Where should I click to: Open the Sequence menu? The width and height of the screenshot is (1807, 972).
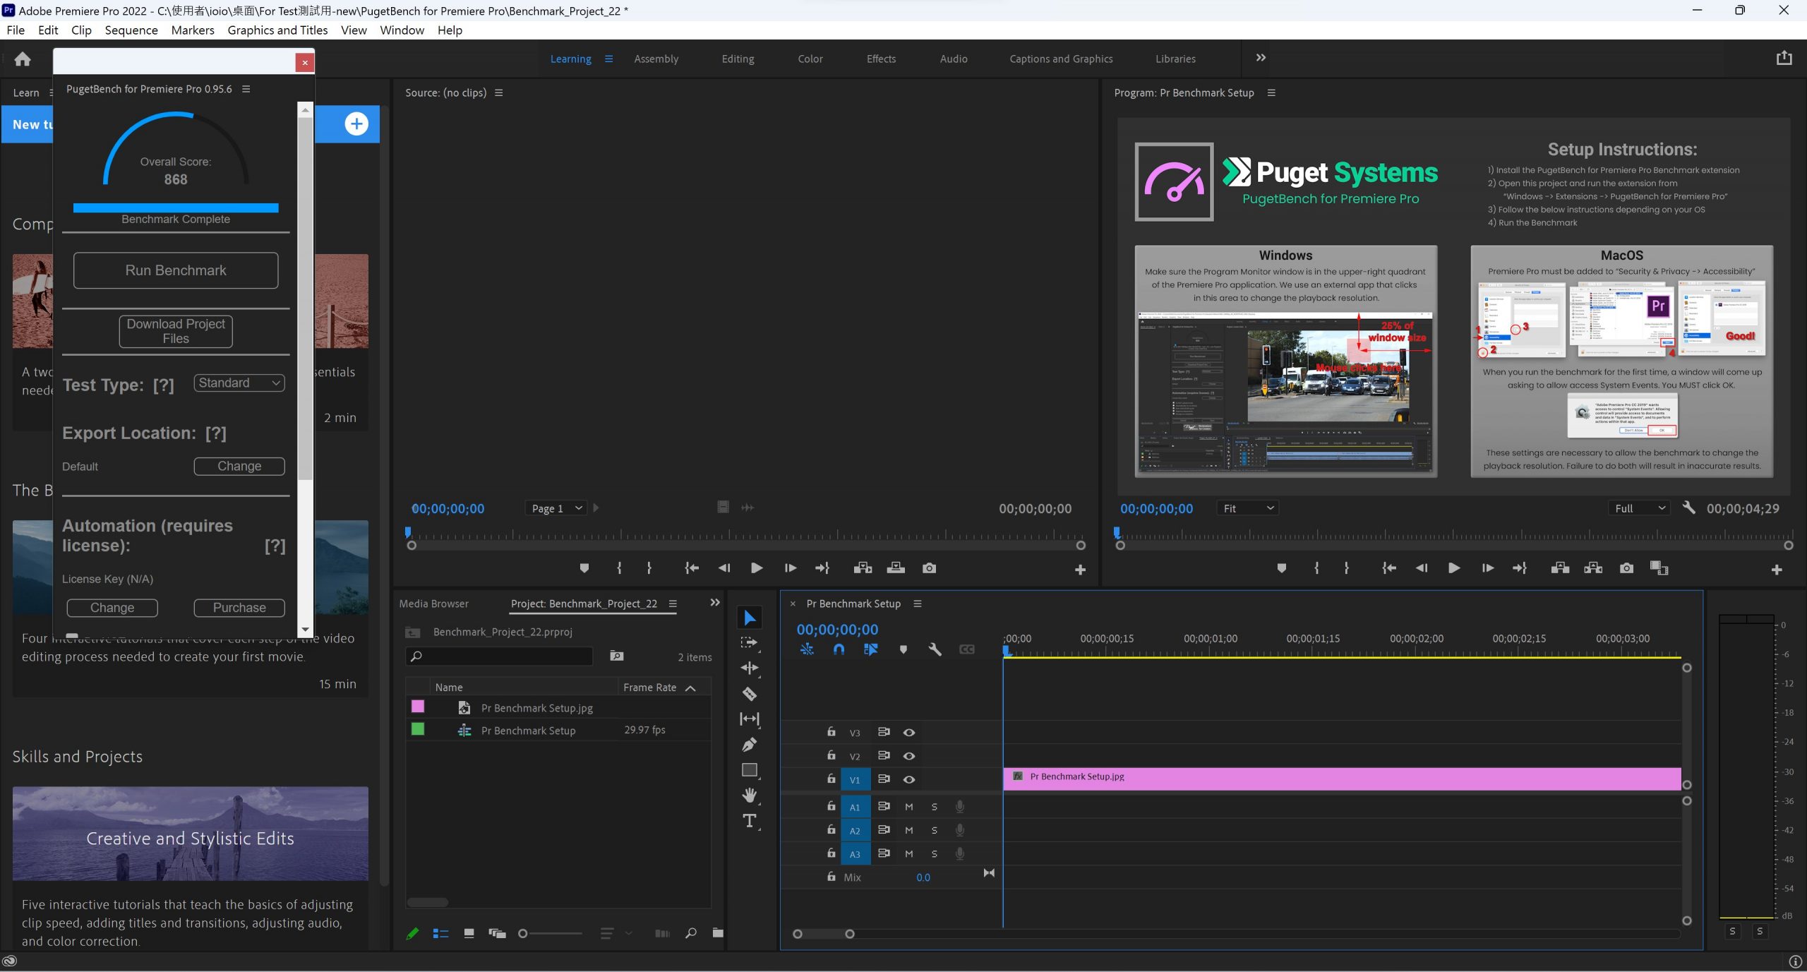click(131, 30)
